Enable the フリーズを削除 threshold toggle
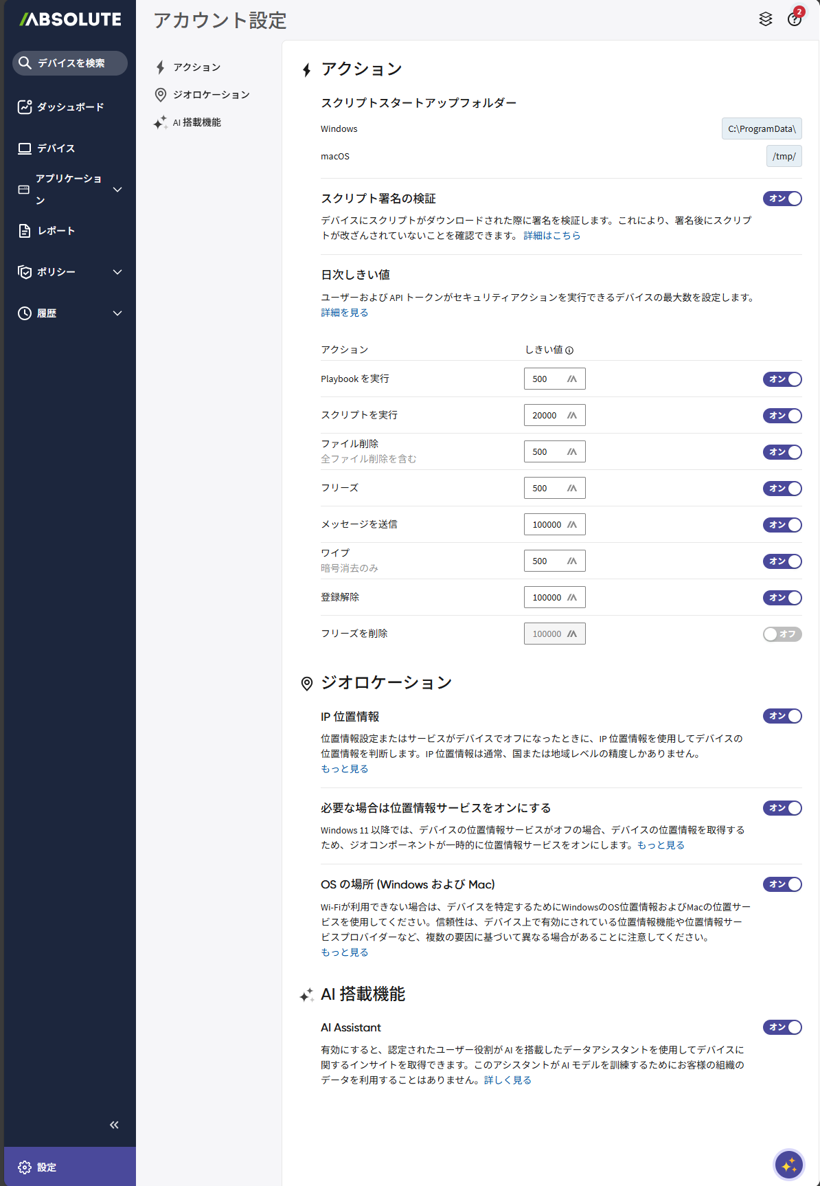This screenshot has width=820, height=1186. coord(782,634)
